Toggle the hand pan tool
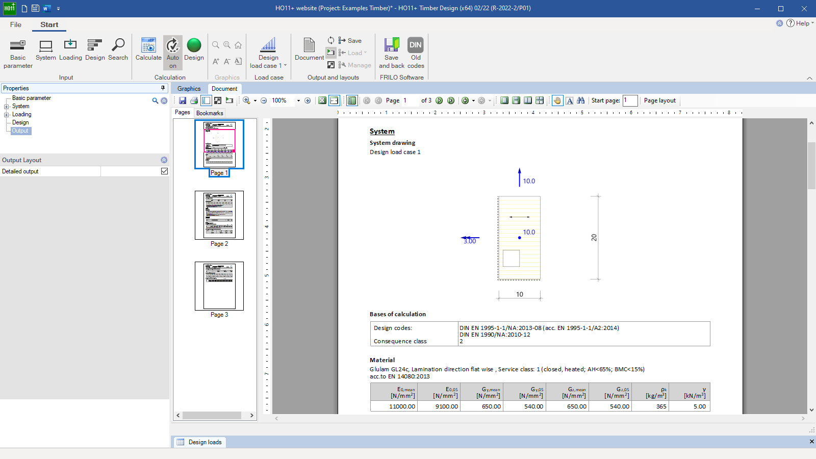 (557, 100)
